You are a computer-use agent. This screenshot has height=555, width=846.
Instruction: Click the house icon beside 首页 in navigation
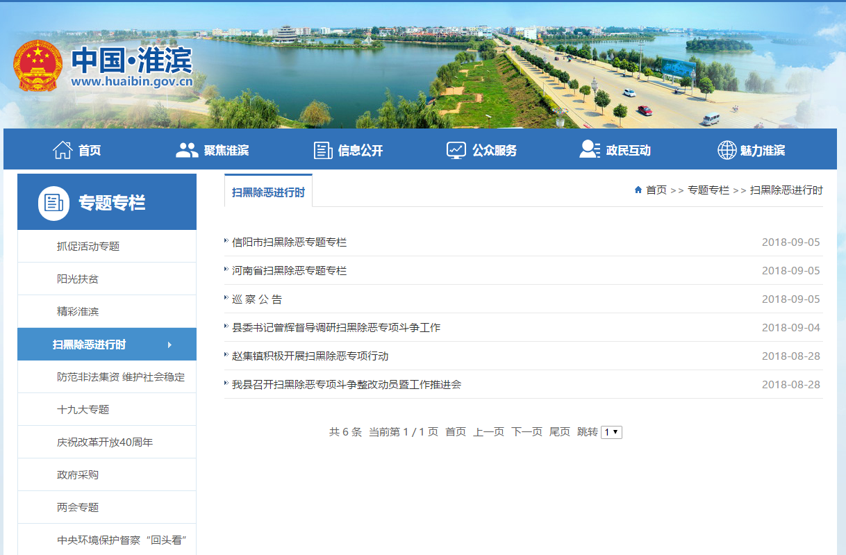click(x=63, y=150)
